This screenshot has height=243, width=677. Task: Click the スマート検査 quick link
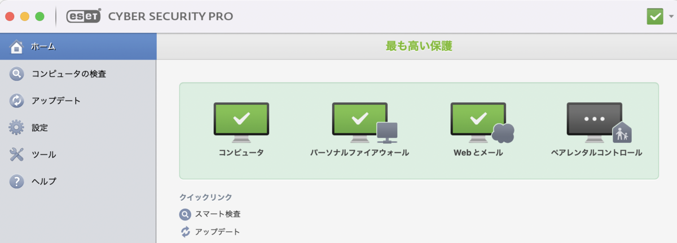pyautogui.click(x=218, y=214)
